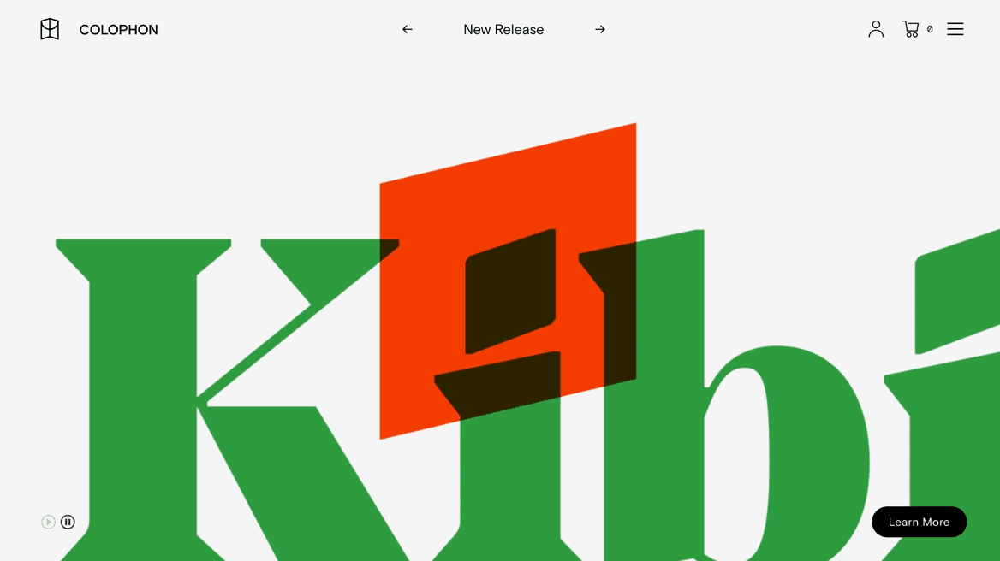This screenshot has height=561, width=1000.
Task: Open the COLOPHON home link
Action: click(119, 30)
